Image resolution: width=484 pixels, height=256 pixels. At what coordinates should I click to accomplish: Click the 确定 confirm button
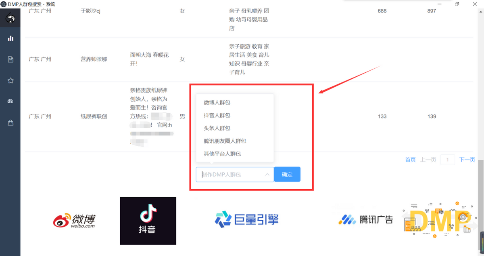pos(287,174)
